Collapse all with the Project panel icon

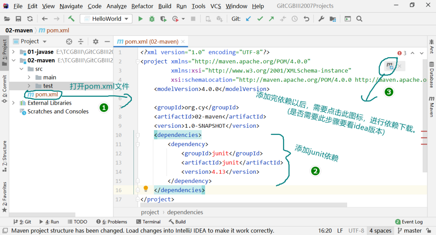coord(81,41)
